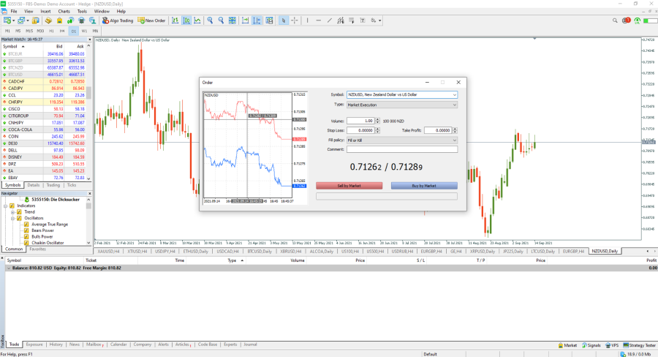Switch to the History tab in Toolbox

pos(56,344)
